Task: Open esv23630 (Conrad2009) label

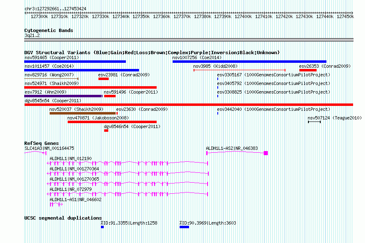Action: pos(142,109)
